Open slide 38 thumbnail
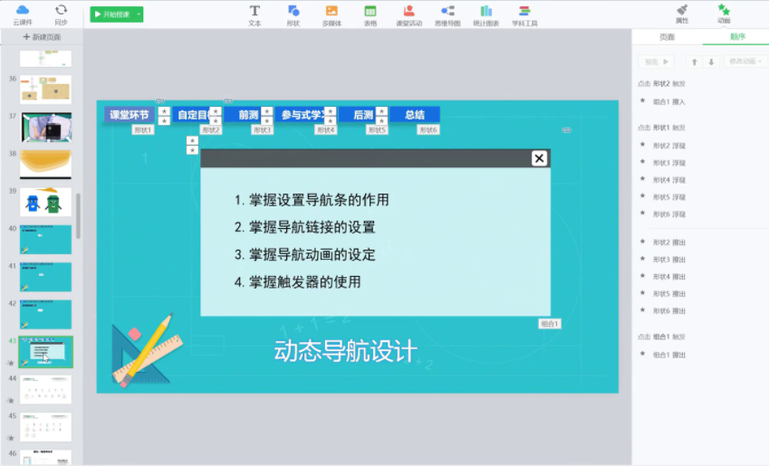 click(45, 164)
